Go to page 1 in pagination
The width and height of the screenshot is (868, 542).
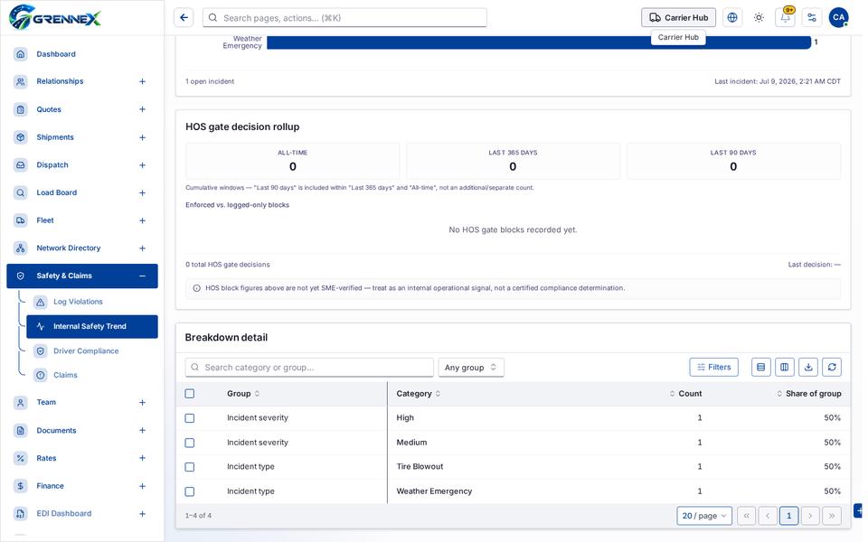[x=788, y=516]
